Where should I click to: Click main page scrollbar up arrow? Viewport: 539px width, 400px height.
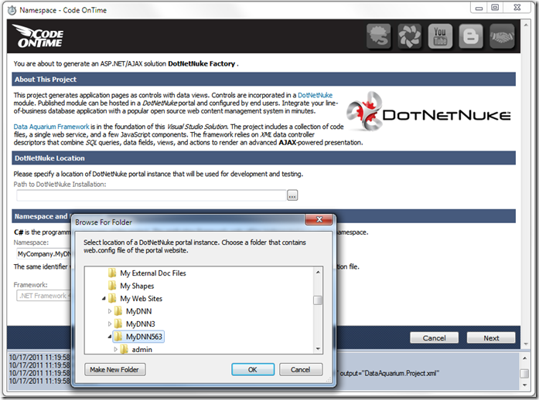click(x=526, y=25)
